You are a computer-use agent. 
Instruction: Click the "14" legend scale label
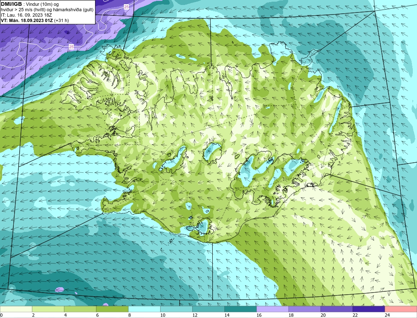227,315
